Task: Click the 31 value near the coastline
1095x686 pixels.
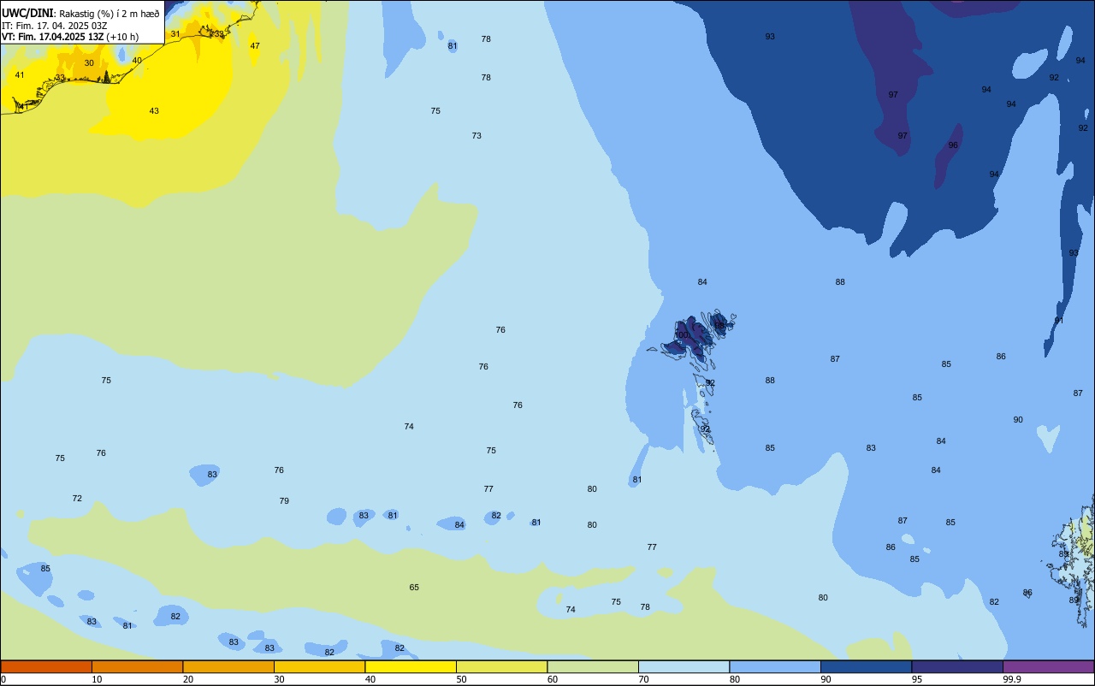Action: [x=175, y=34]
